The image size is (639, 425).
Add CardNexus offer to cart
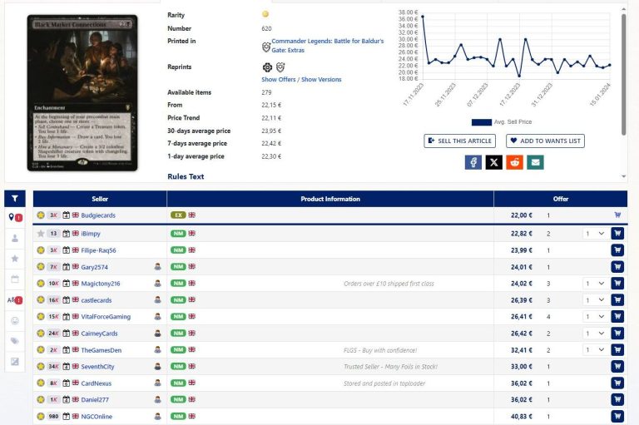click(617, 383)
